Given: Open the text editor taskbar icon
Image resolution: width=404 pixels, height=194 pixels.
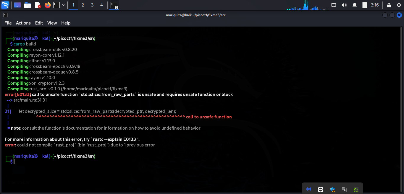Looking at the screenshot, I should [37, 5].
